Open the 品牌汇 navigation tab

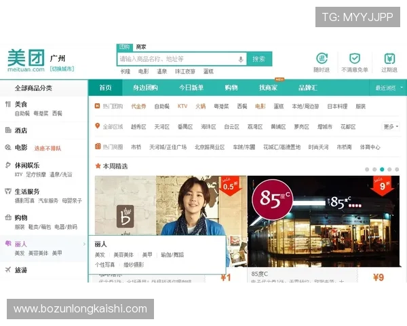(x=308, y=88)
